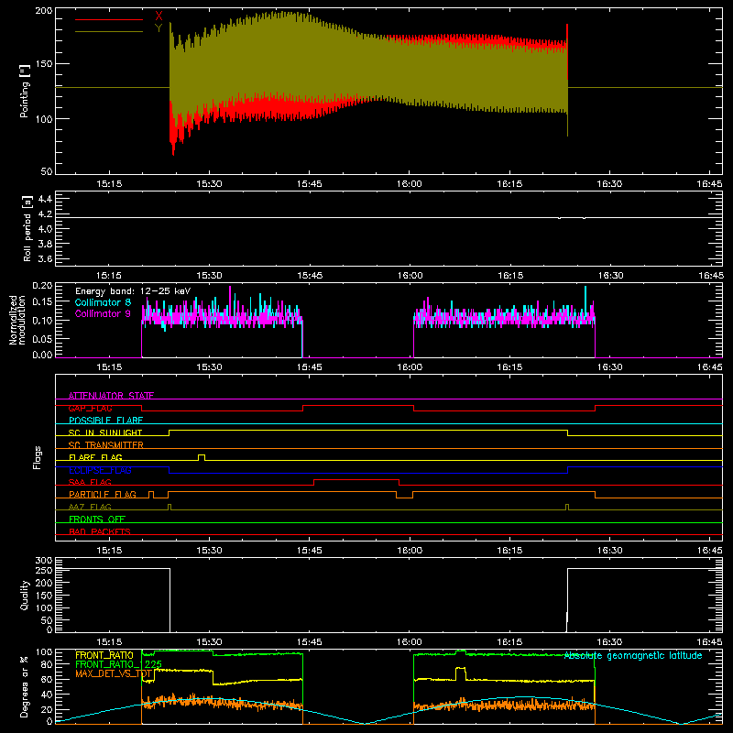The image size is (733, 733).
Task: Click the Normalized modulation axis title
Action: [x=17, y=320]
